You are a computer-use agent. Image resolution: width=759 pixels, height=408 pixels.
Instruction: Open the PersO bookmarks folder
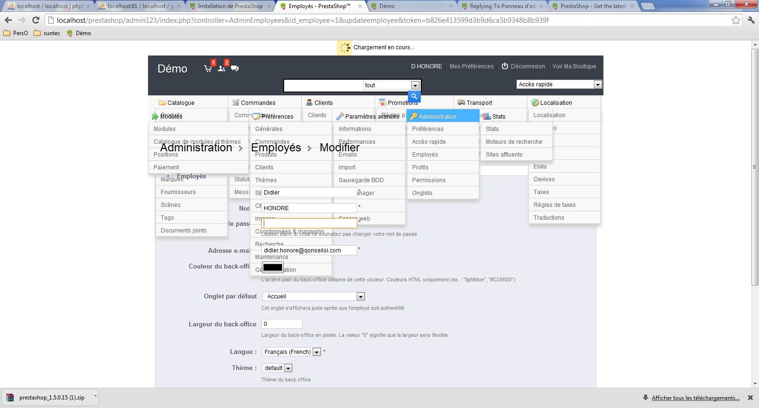(16, 33)
